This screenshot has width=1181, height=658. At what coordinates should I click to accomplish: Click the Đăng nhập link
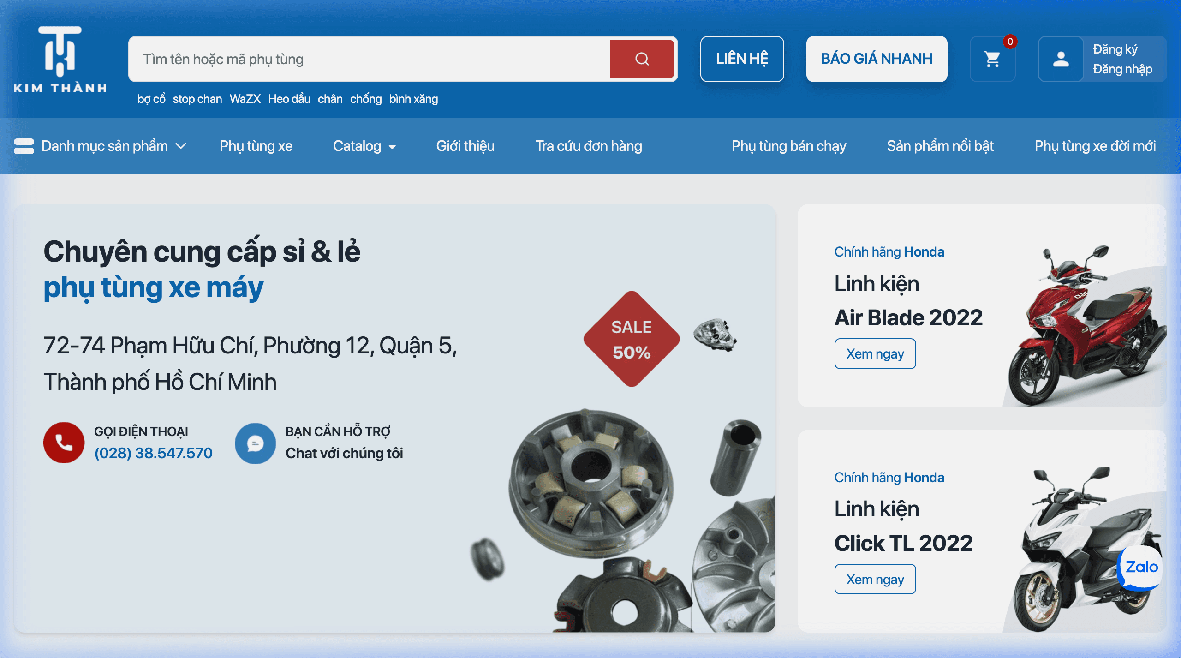coord(1122,69)
